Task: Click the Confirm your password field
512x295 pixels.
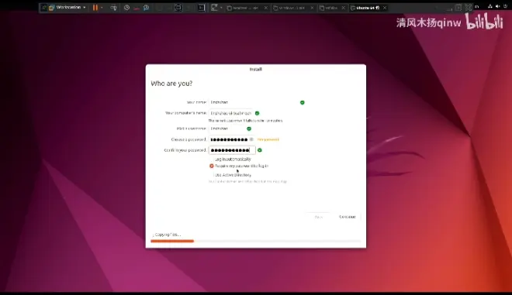Action: 232,150
